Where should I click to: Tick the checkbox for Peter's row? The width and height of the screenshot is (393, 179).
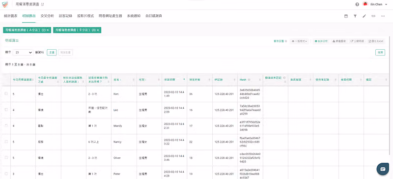point(6,174)
